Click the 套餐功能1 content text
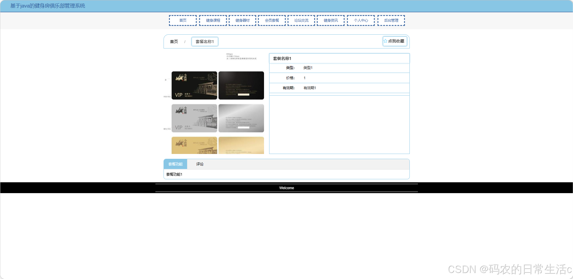The height and width of the screenshot is (279, 573). pos(174,174)
